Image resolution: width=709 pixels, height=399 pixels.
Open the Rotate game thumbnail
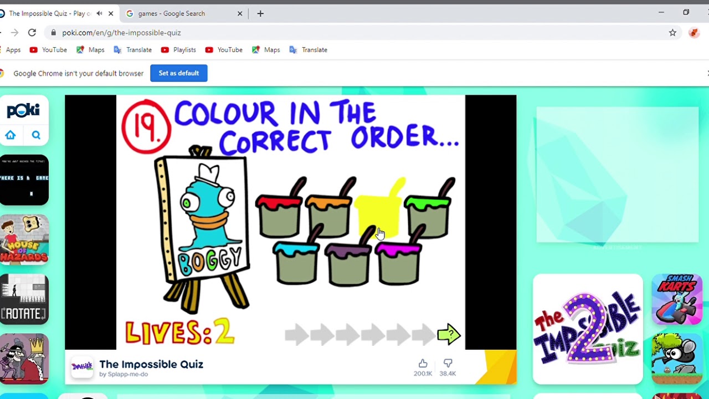click(x=24, y=299)
